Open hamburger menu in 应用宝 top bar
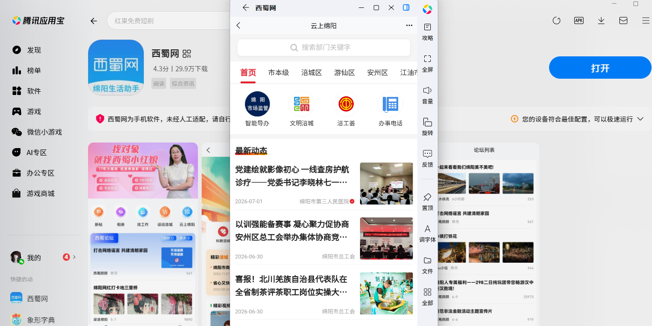This screenshot has height=326, width=652. [645, 20]
